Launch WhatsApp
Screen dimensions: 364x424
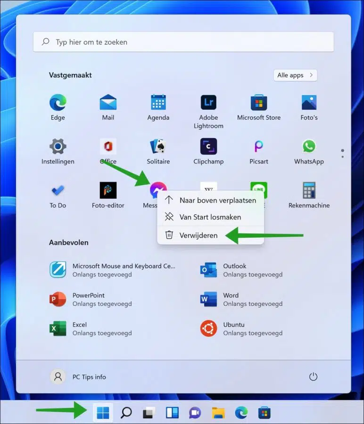click(309, 151)
